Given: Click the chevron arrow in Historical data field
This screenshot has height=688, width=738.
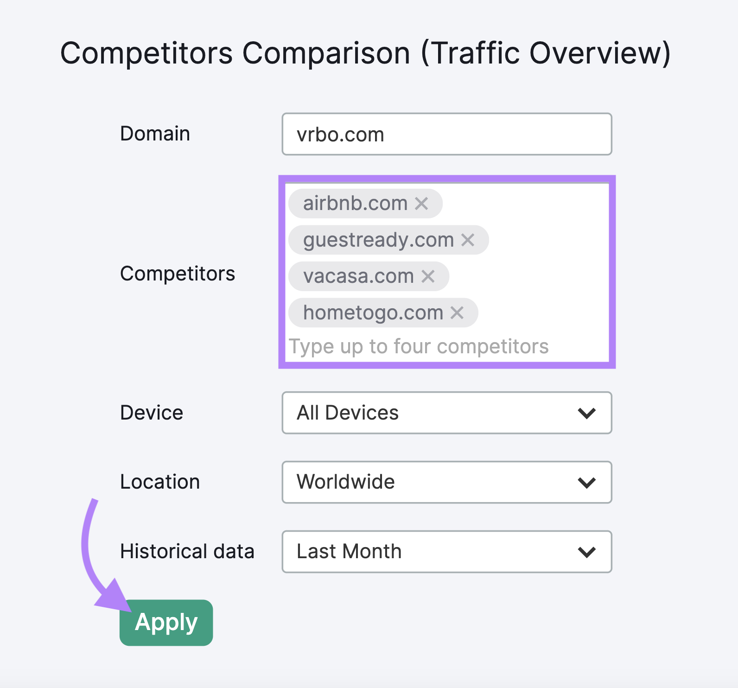Looking at the screenshot, I should [587, 552].
